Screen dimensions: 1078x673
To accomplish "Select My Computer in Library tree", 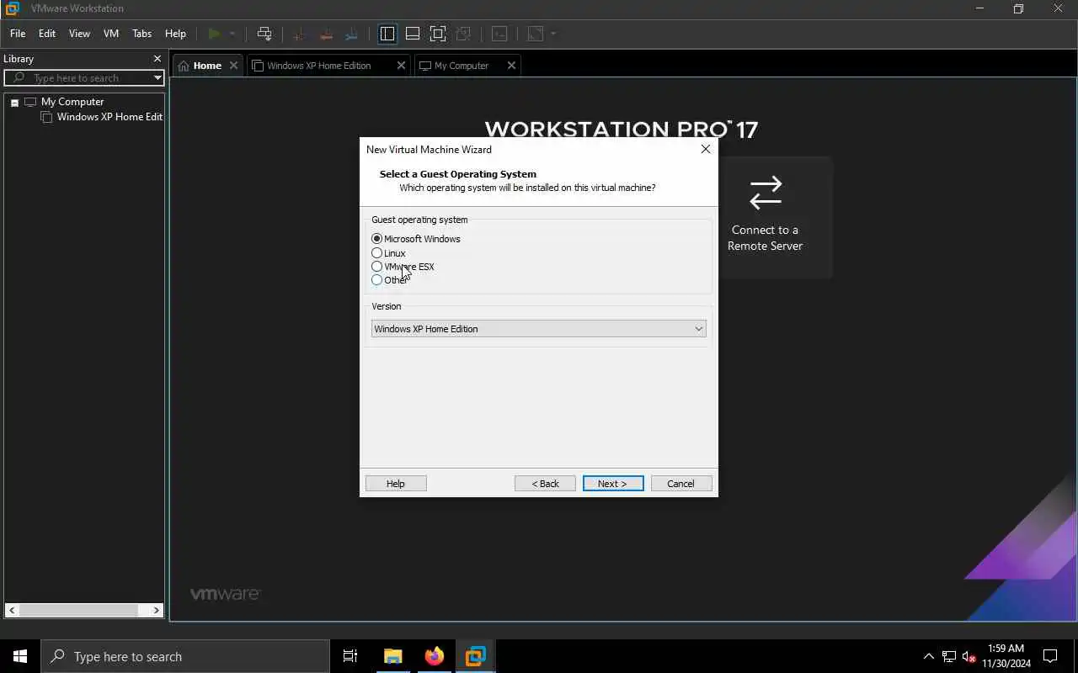I will tap(72, 102).
